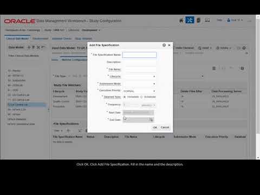The height and width of the screenshot is (195, 260).
Task: Click the delete X icon beside Data Model
Action: click(x=38, y=47)
